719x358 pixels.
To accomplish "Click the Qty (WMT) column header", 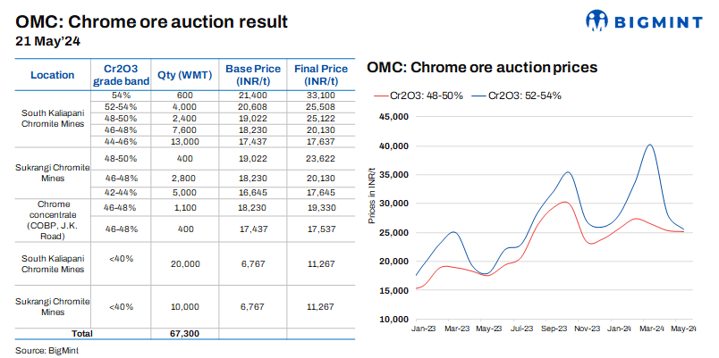I will (184, 75).
